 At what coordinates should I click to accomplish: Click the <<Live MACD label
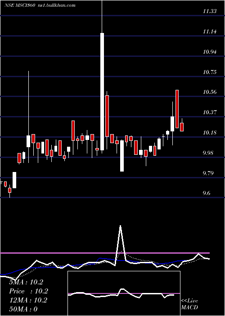point(189,304)
